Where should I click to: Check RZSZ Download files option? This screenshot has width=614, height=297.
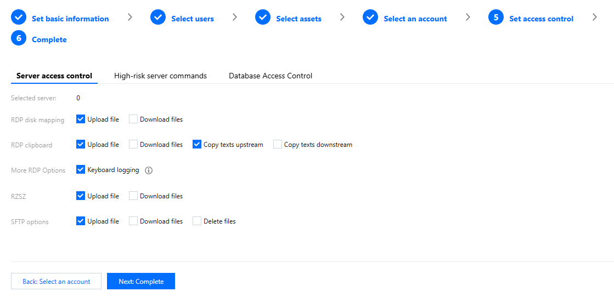pyautogui.click(x=133, y=196)
